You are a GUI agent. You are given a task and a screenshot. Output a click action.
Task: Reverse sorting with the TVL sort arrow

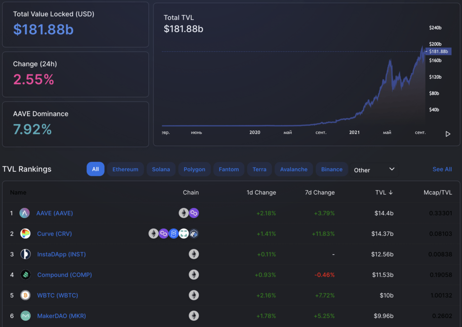pos(390,193)
